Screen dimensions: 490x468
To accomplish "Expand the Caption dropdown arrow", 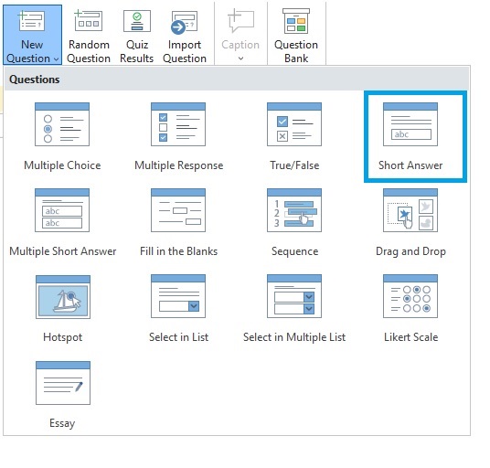I will point(240,58).
